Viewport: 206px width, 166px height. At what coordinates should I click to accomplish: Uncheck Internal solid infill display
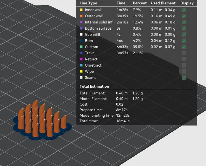pyautogui.click(x=184, y=22)
